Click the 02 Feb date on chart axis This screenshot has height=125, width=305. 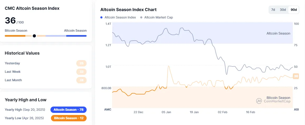tap(222, 112)
